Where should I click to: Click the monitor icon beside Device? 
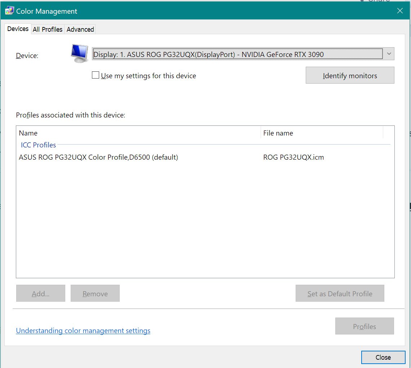pos(79,53)
